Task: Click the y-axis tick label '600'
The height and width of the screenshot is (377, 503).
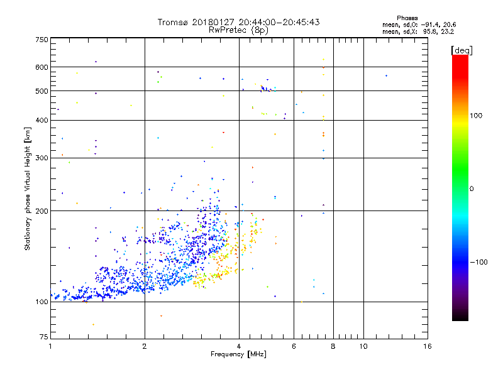Action: coord(42,67)
